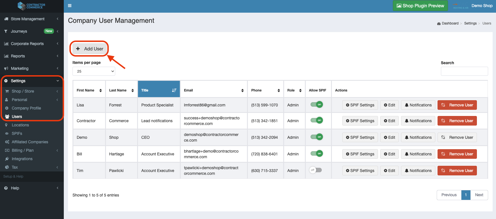Image resolution: width=496 pixels, height=219 pixels.
Task: Expand Reports menu chevron
Action: tap(57, 56)
